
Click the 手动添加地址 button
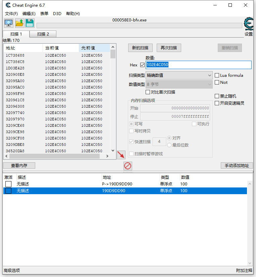point(237,166)
